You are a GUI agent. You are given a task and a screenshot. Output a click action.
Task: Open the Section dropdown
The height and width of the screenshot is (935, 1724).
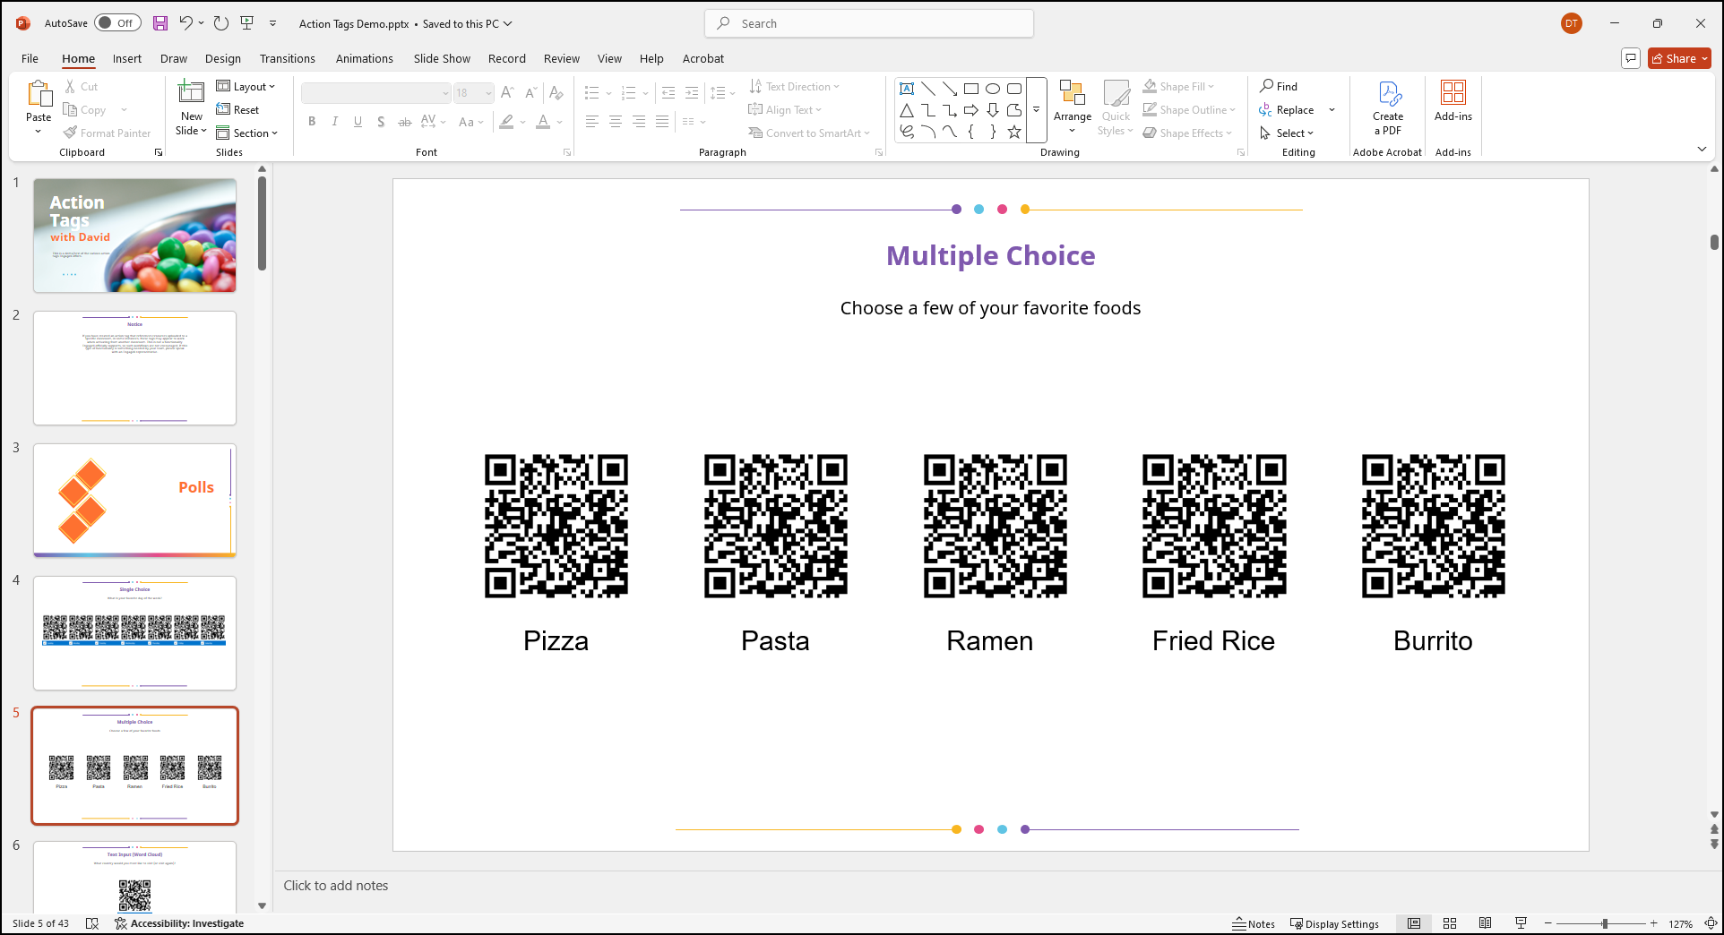coord(247,133)
